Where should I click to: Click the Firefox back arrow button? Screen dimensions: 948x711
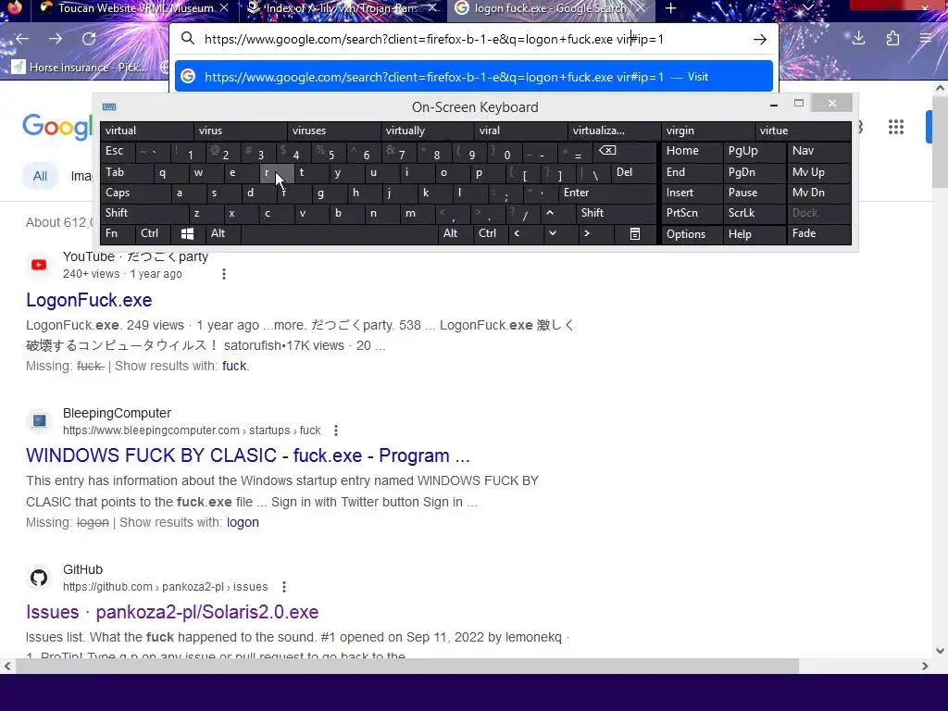tap(22, 39)
